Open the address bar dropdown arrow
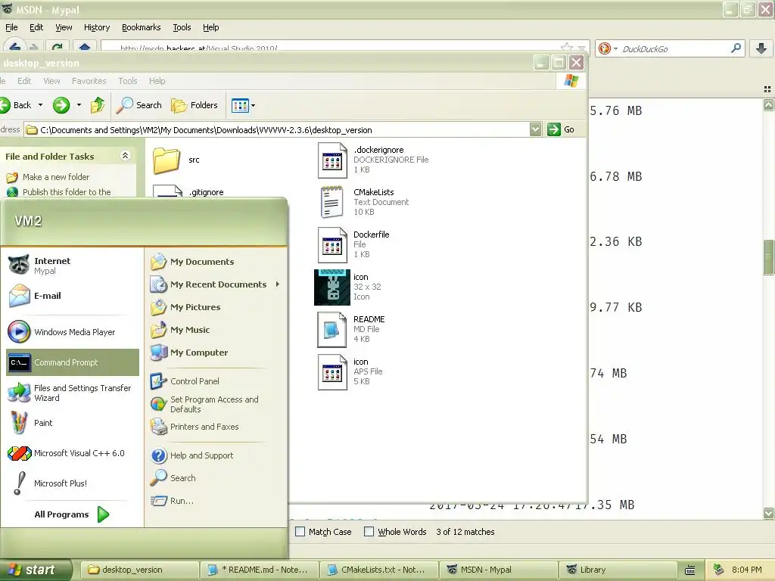Screen dimensions: 775x581 (x=535, y=129)
